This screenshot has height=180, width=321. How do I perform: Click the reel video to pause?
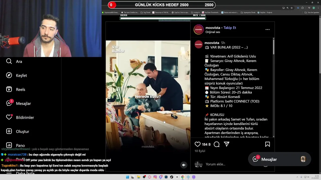click(148, 96)
